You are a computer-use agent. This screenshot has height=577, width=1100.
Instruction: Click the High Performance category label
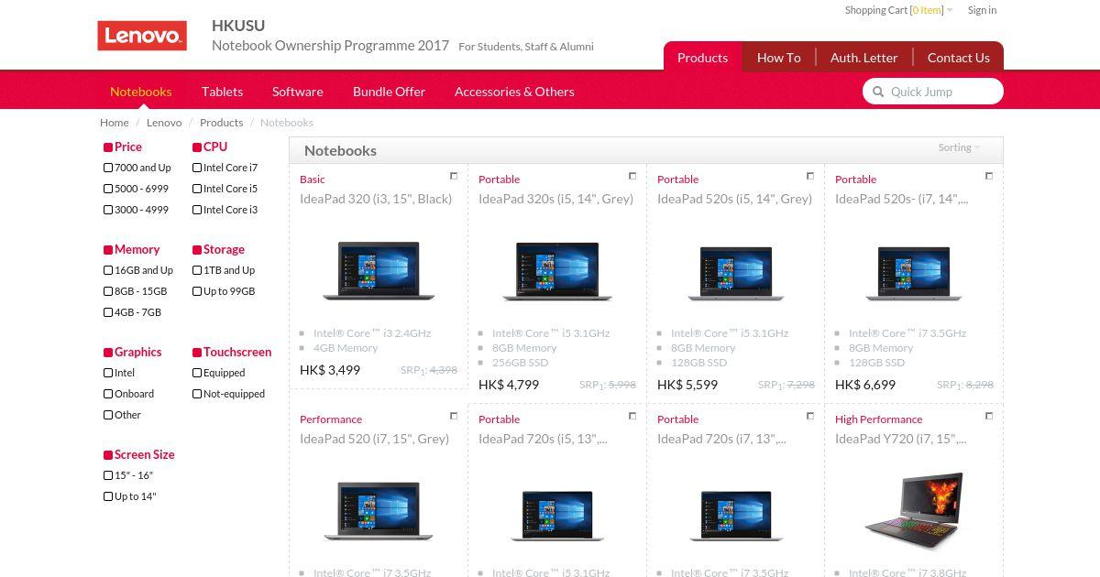click(878, 419)
